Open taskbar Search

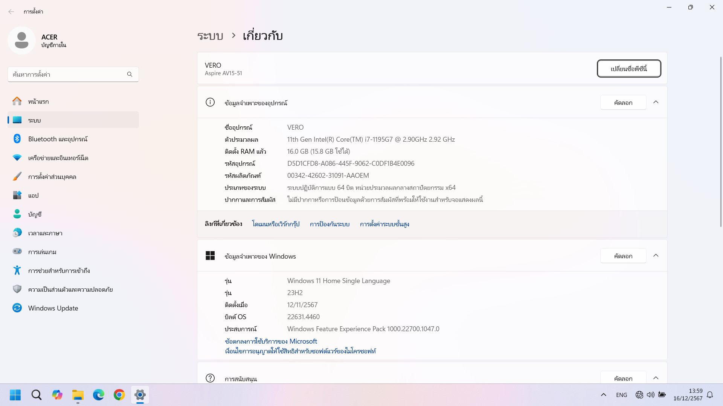[36, 395]
